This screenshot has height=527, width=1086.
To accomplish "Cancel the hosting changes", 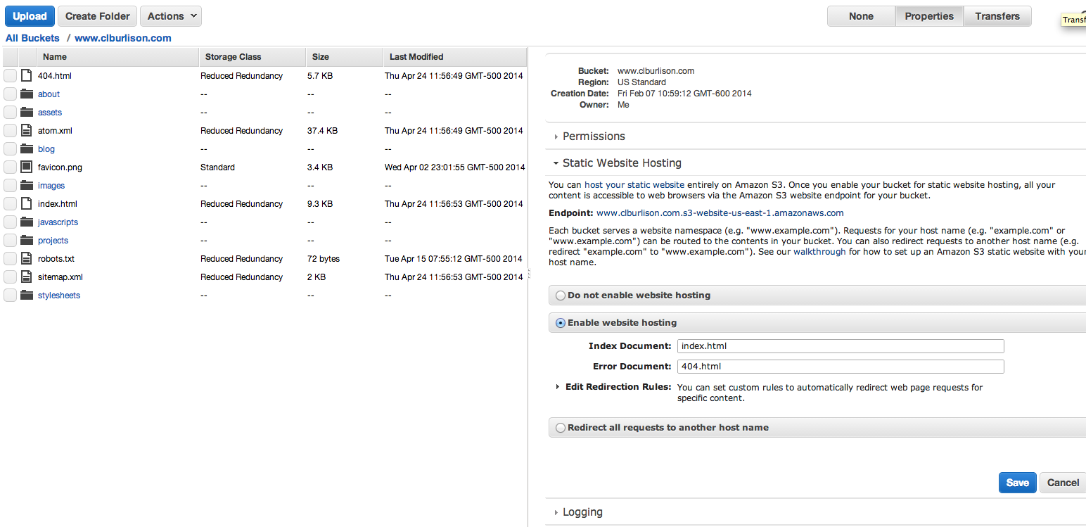I will [1063, 483].
